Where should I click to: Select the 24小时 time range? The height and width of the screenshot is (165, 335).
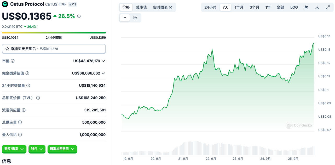(x=210, y=7)
